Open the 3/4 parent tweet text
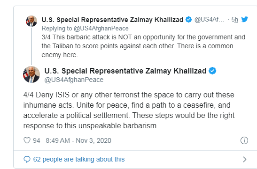The height and width of the screenshot is (169, 257). click(143, 46)
